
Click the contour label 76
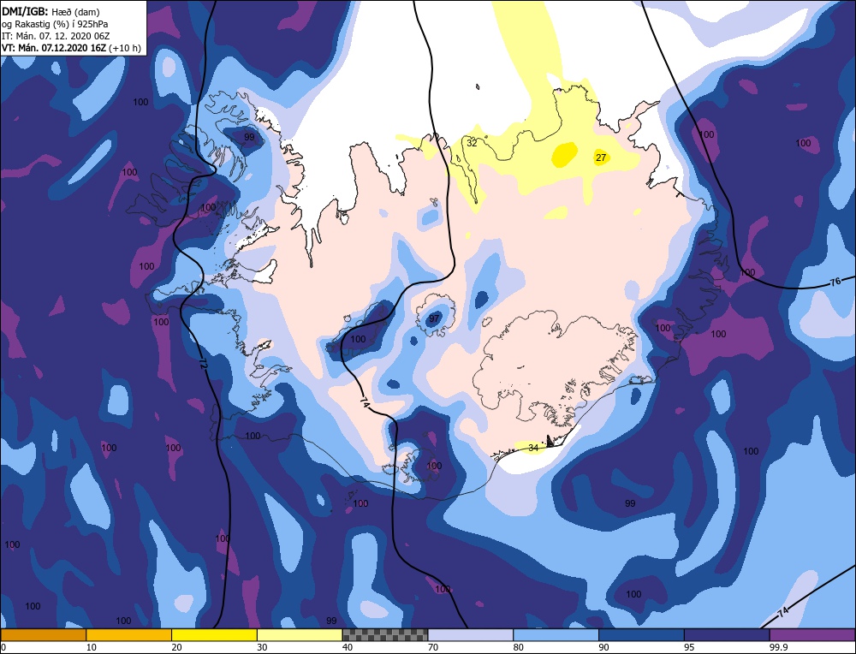(x=835, y=282)
